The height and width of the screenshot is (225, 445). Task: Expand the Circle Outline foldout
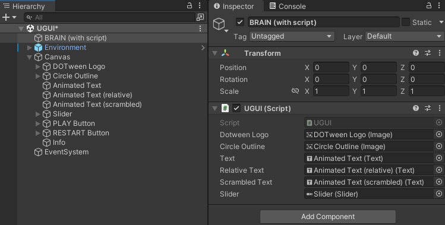coord(38,76)
